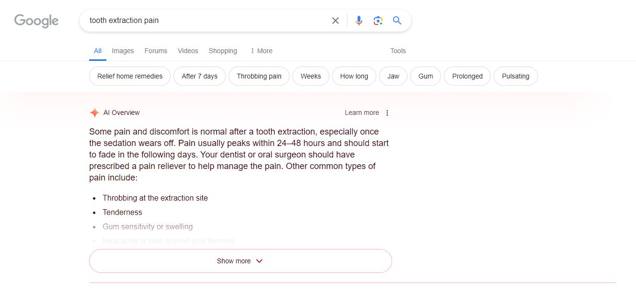Screen dimensions: 636x293
Task: Select the Relief home remedies chip
Action: pos(130,76)
